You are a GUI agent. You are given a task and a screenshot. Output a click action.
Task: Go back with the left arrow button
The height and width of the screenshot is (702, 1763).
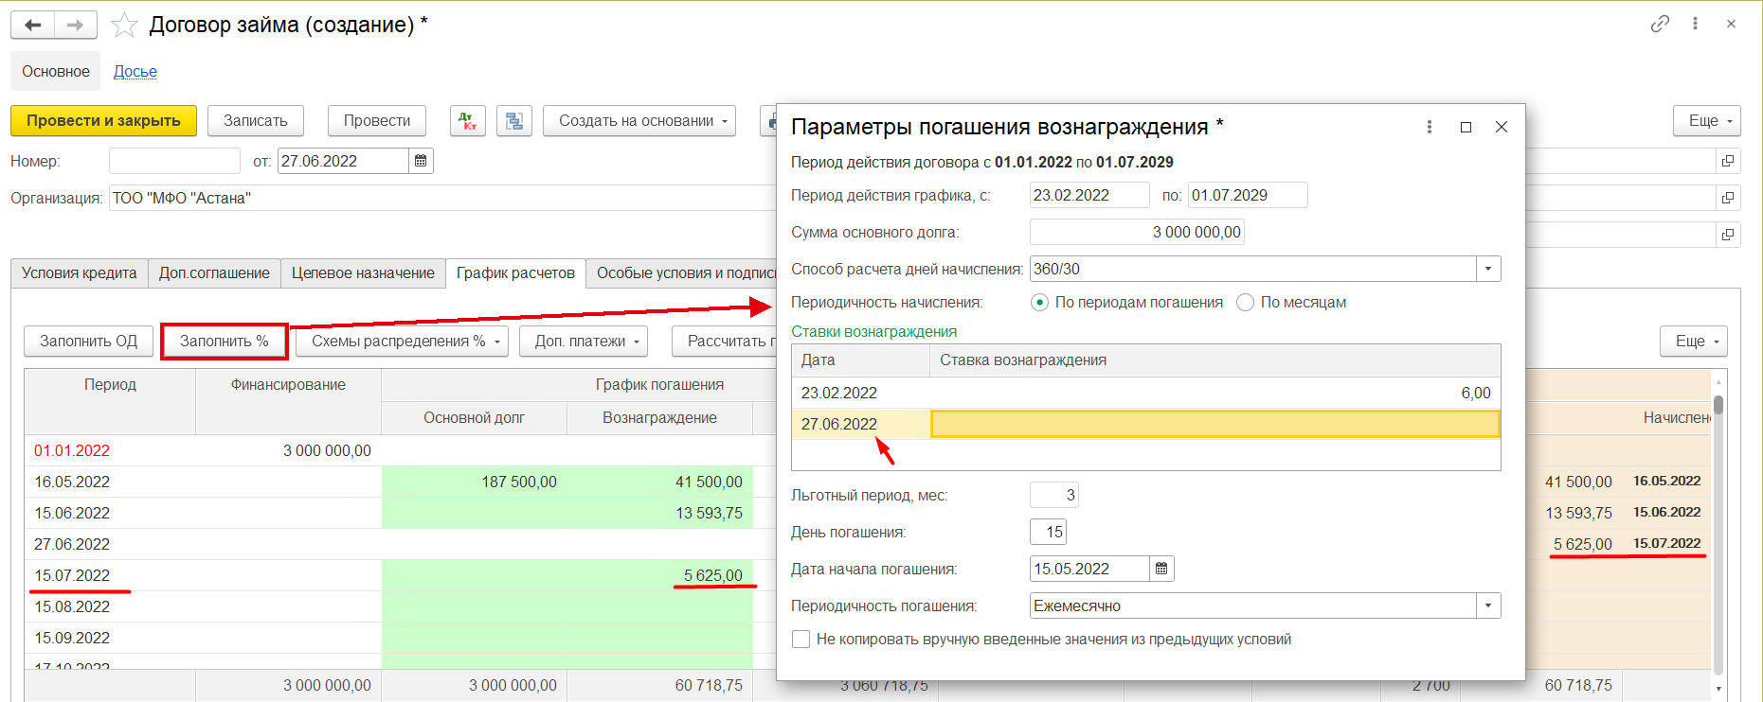click(33, 25)
